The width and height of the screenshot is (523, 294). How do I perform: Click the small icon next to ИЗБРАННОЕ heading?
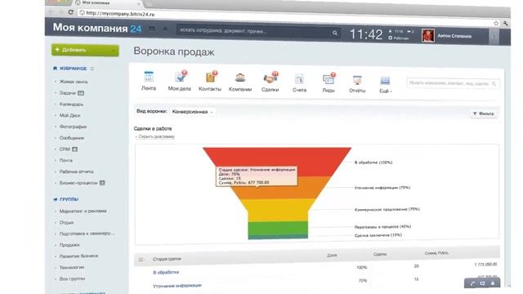(x=92, y=69)
